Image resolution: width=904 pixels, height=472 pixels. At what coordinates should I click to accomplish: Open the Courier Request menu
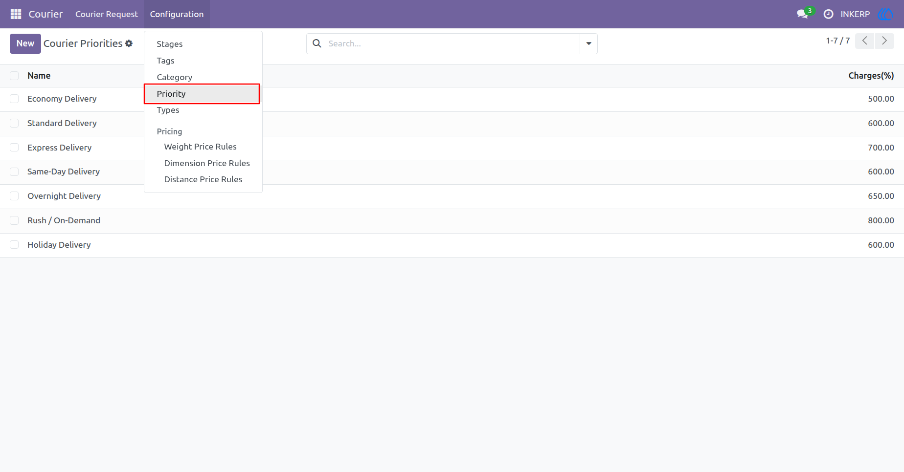(x=107, y=14)
